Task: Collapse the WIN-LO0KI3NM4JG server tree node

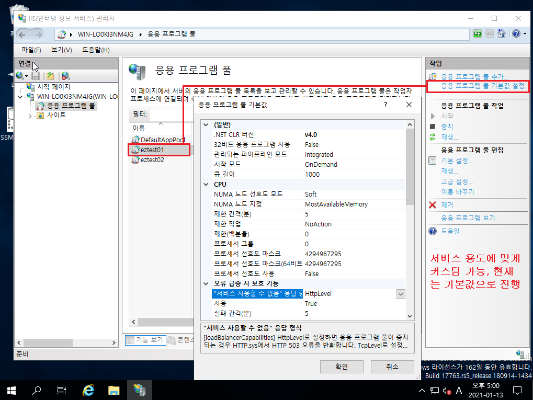Action: [20, 97]
